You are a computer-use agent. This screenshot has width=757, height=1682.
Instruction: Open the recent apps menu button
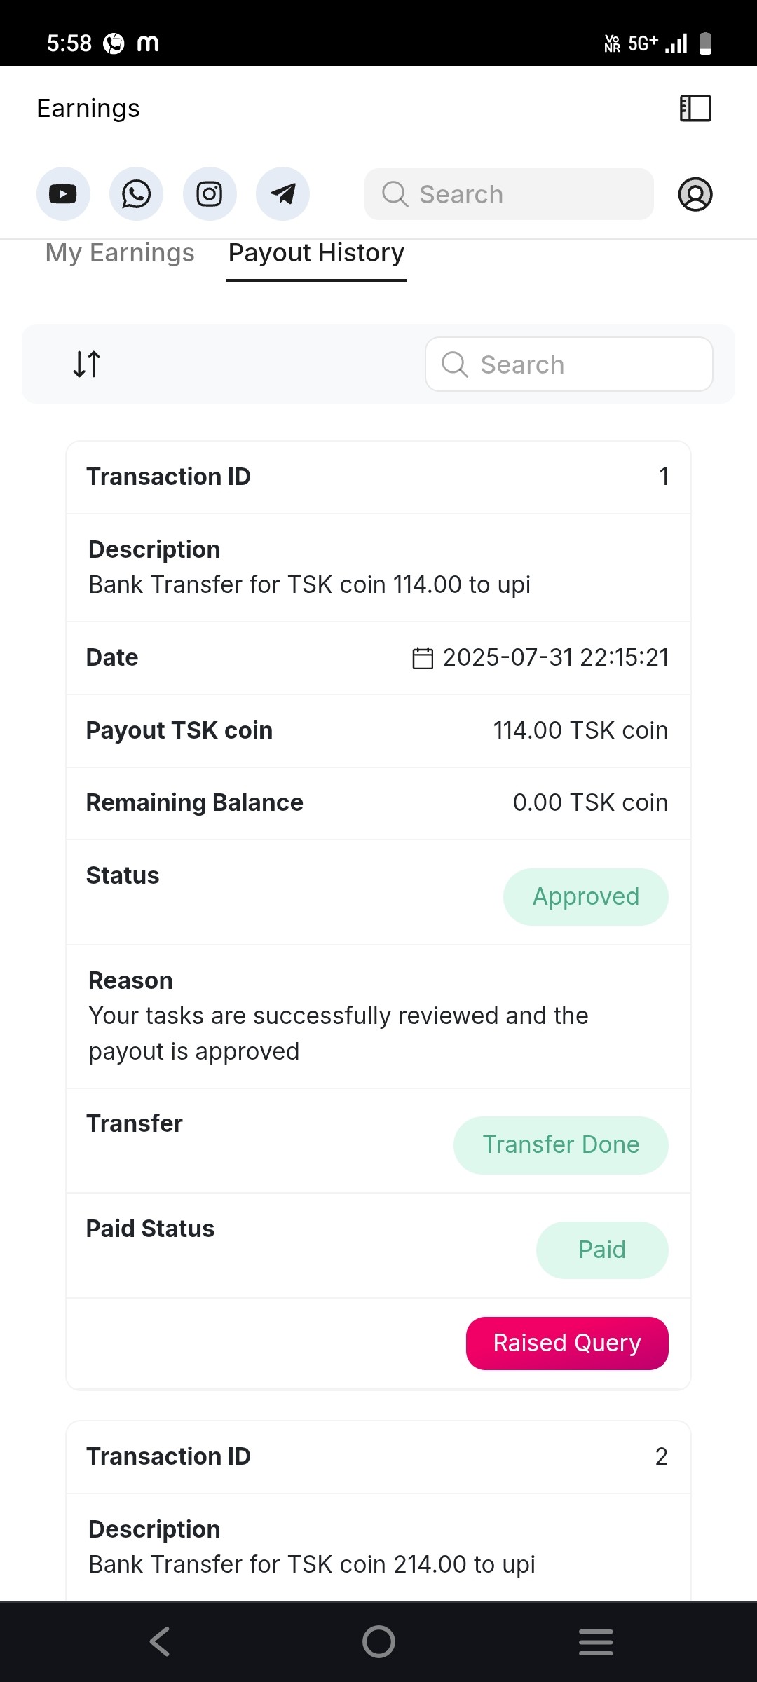[596, 1641]
